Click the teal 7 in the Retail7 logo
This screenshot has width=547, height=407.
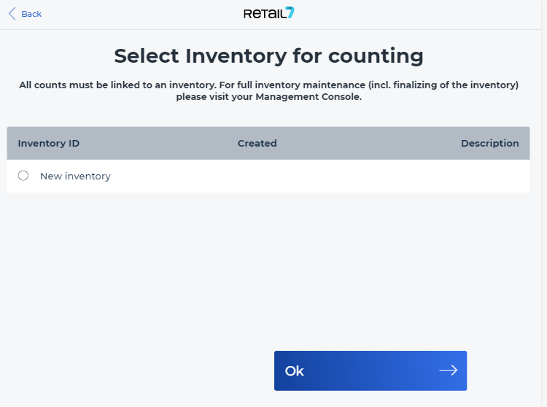pos(290,12)
